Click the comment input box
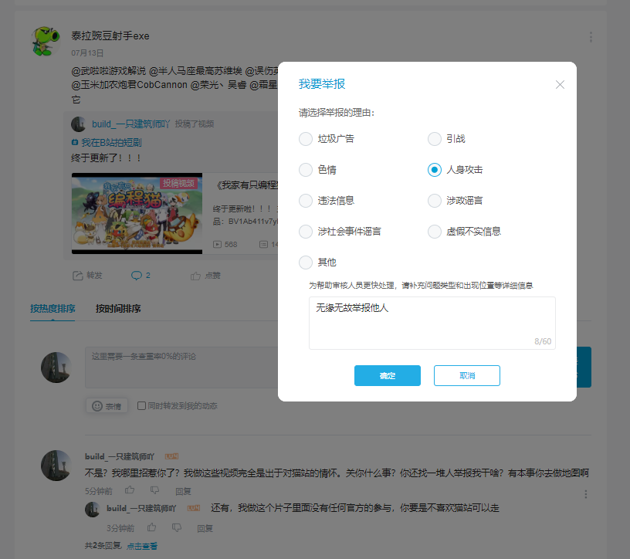 click(x=181, y=368)
